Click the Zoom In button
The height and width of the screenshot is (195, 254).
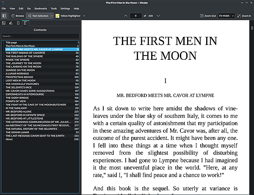click(244, 16)
